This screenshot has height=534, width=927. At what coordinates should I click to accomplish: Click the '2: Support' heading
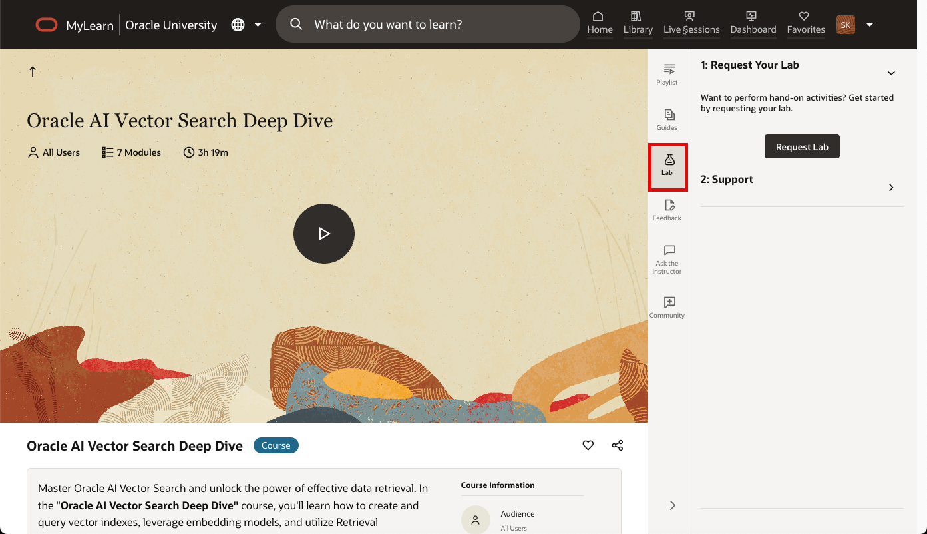[727, 179]
